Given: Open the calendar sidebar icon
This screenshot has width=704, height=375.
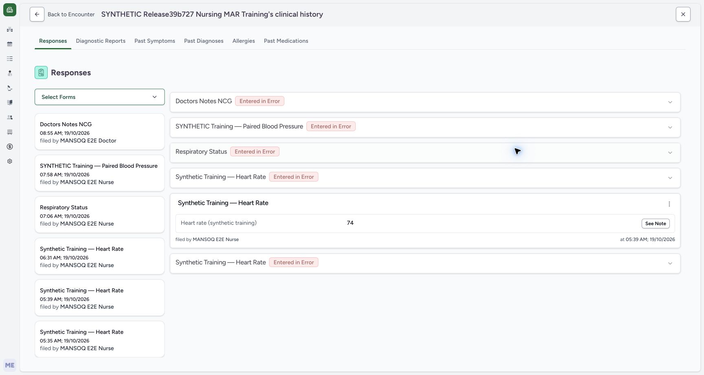Looking at the screenshot, I should [x=10, y=44].
